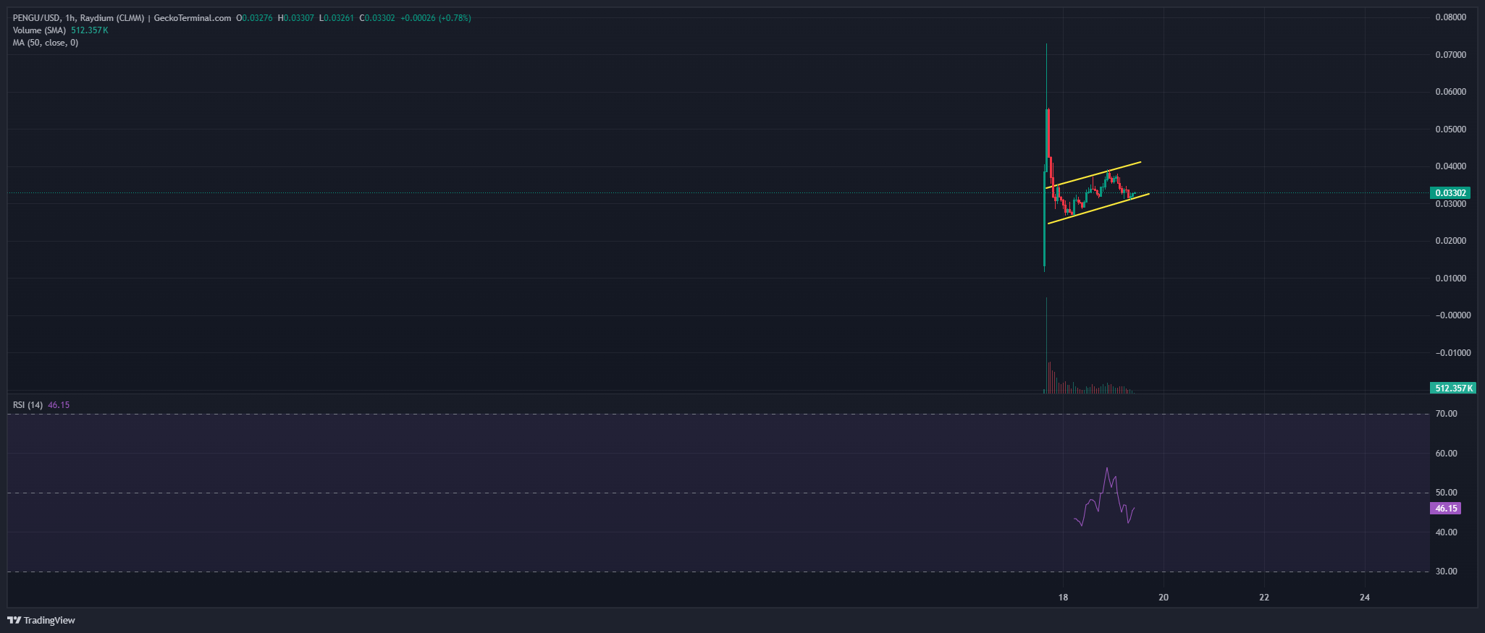The height and width of the screenshot is (633, 1485).
Task: Click date label 18 on time axis
Action: tap(1063, 598)
